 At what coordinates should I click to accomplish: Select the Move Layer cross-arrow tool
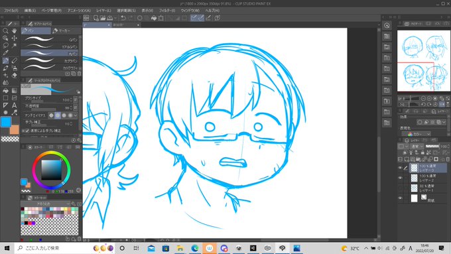pos(14,38)
